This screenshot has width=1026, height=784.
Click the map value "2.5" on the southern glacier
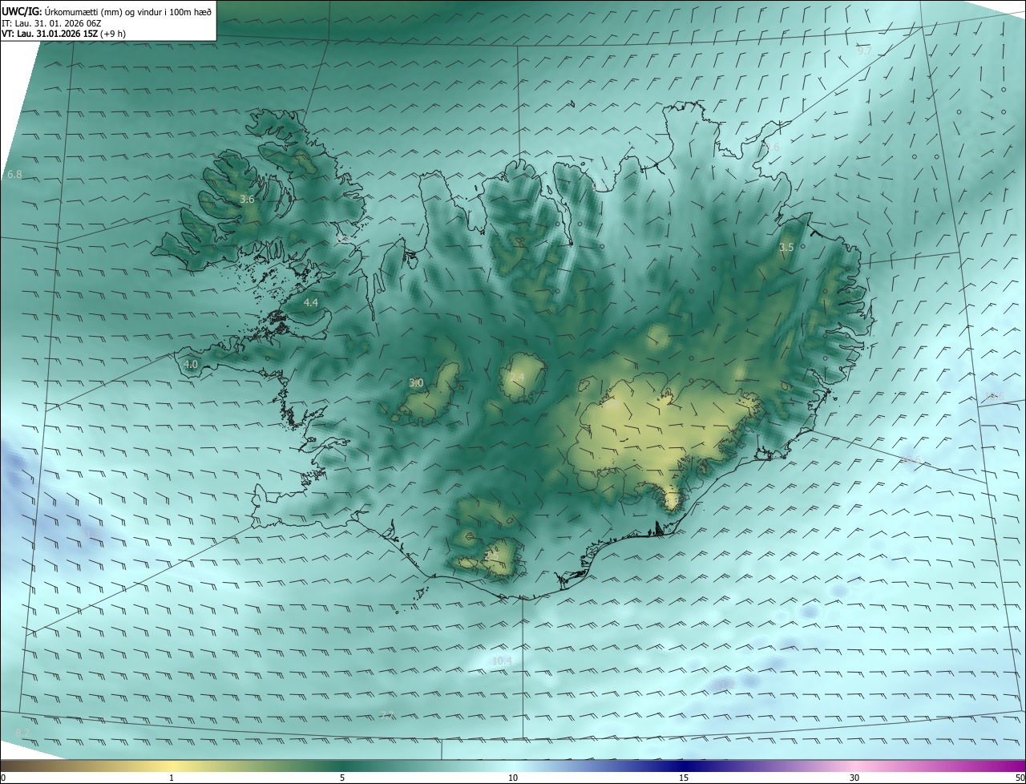coord(491,555)
